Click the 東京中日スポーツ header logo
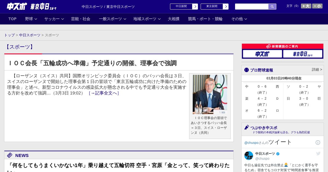This screenshot has width=328, height=172. pos(43,7)
